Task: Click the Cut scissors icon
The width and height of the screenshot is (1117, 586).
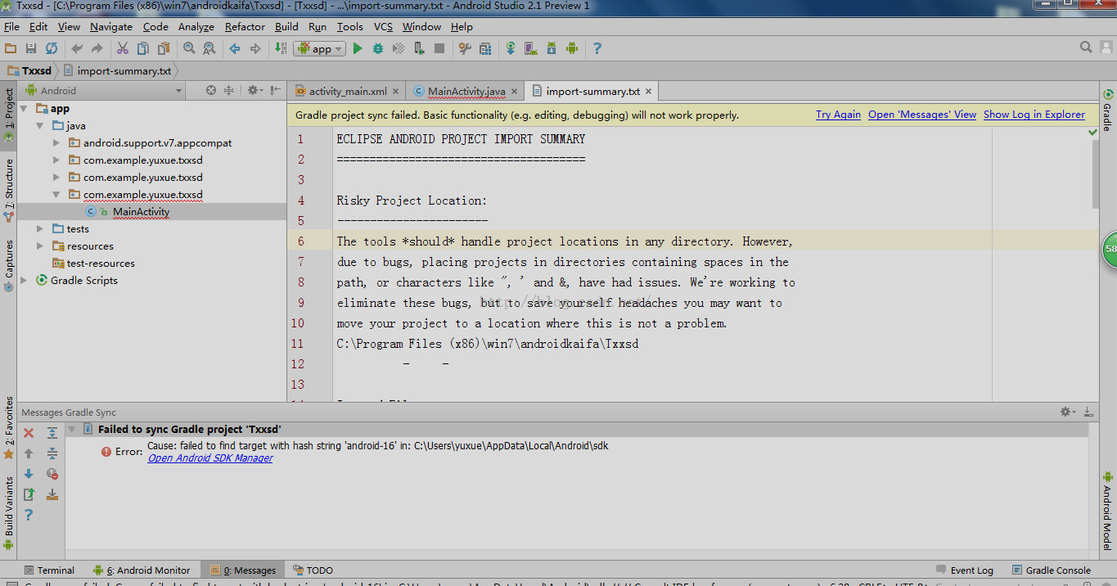Action: click(123, 49)
